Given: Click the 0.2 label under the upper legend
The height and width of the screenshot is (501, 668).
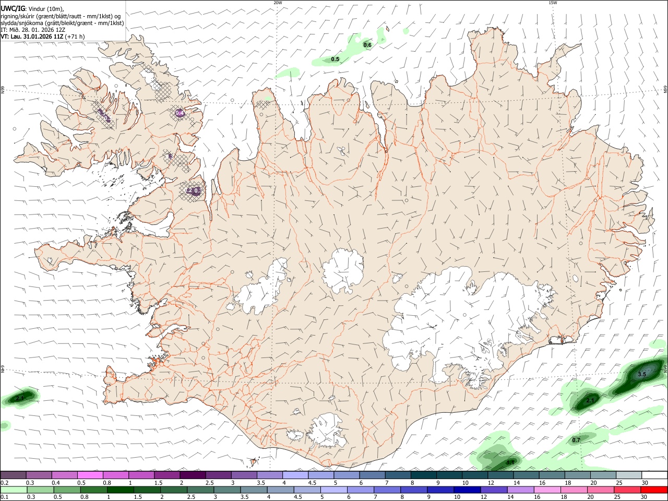Looking at the screenshot, I should click(x=4, y=483).
